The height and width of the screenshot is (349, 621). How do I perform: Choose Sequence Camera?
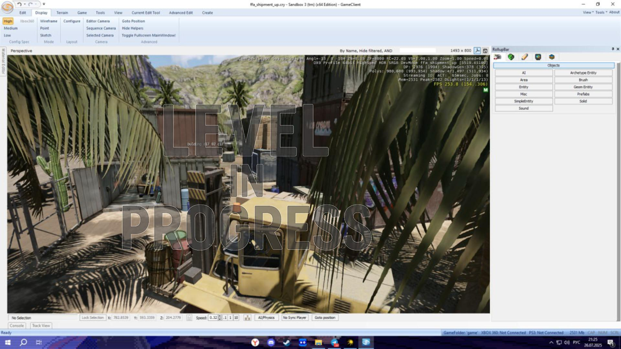(101, 28)
